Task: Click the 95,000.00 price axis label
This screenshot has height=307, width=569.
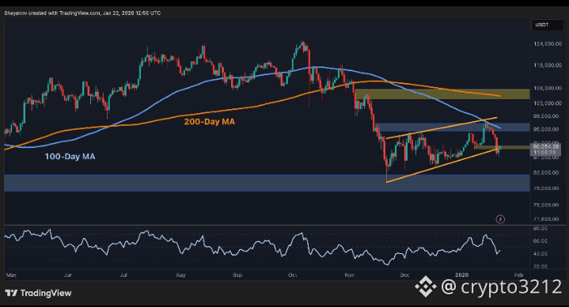Action: click(x=546, y=129)
